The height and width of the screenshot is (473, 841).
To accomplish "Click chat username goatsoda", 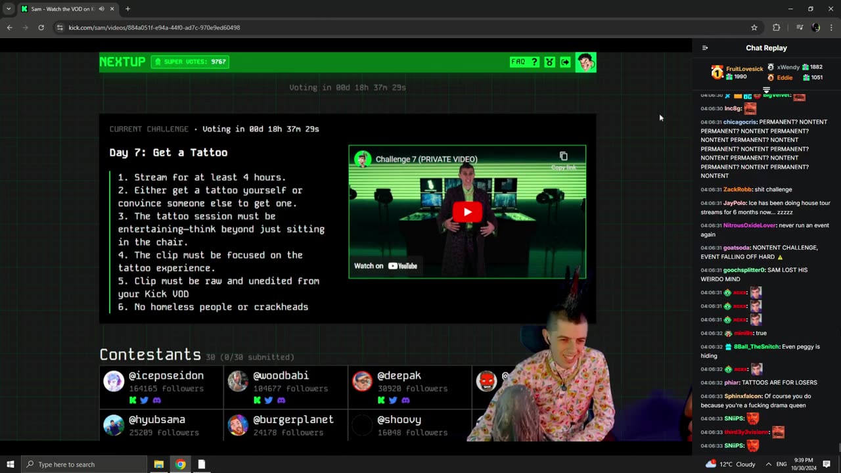I will [737, 248].
